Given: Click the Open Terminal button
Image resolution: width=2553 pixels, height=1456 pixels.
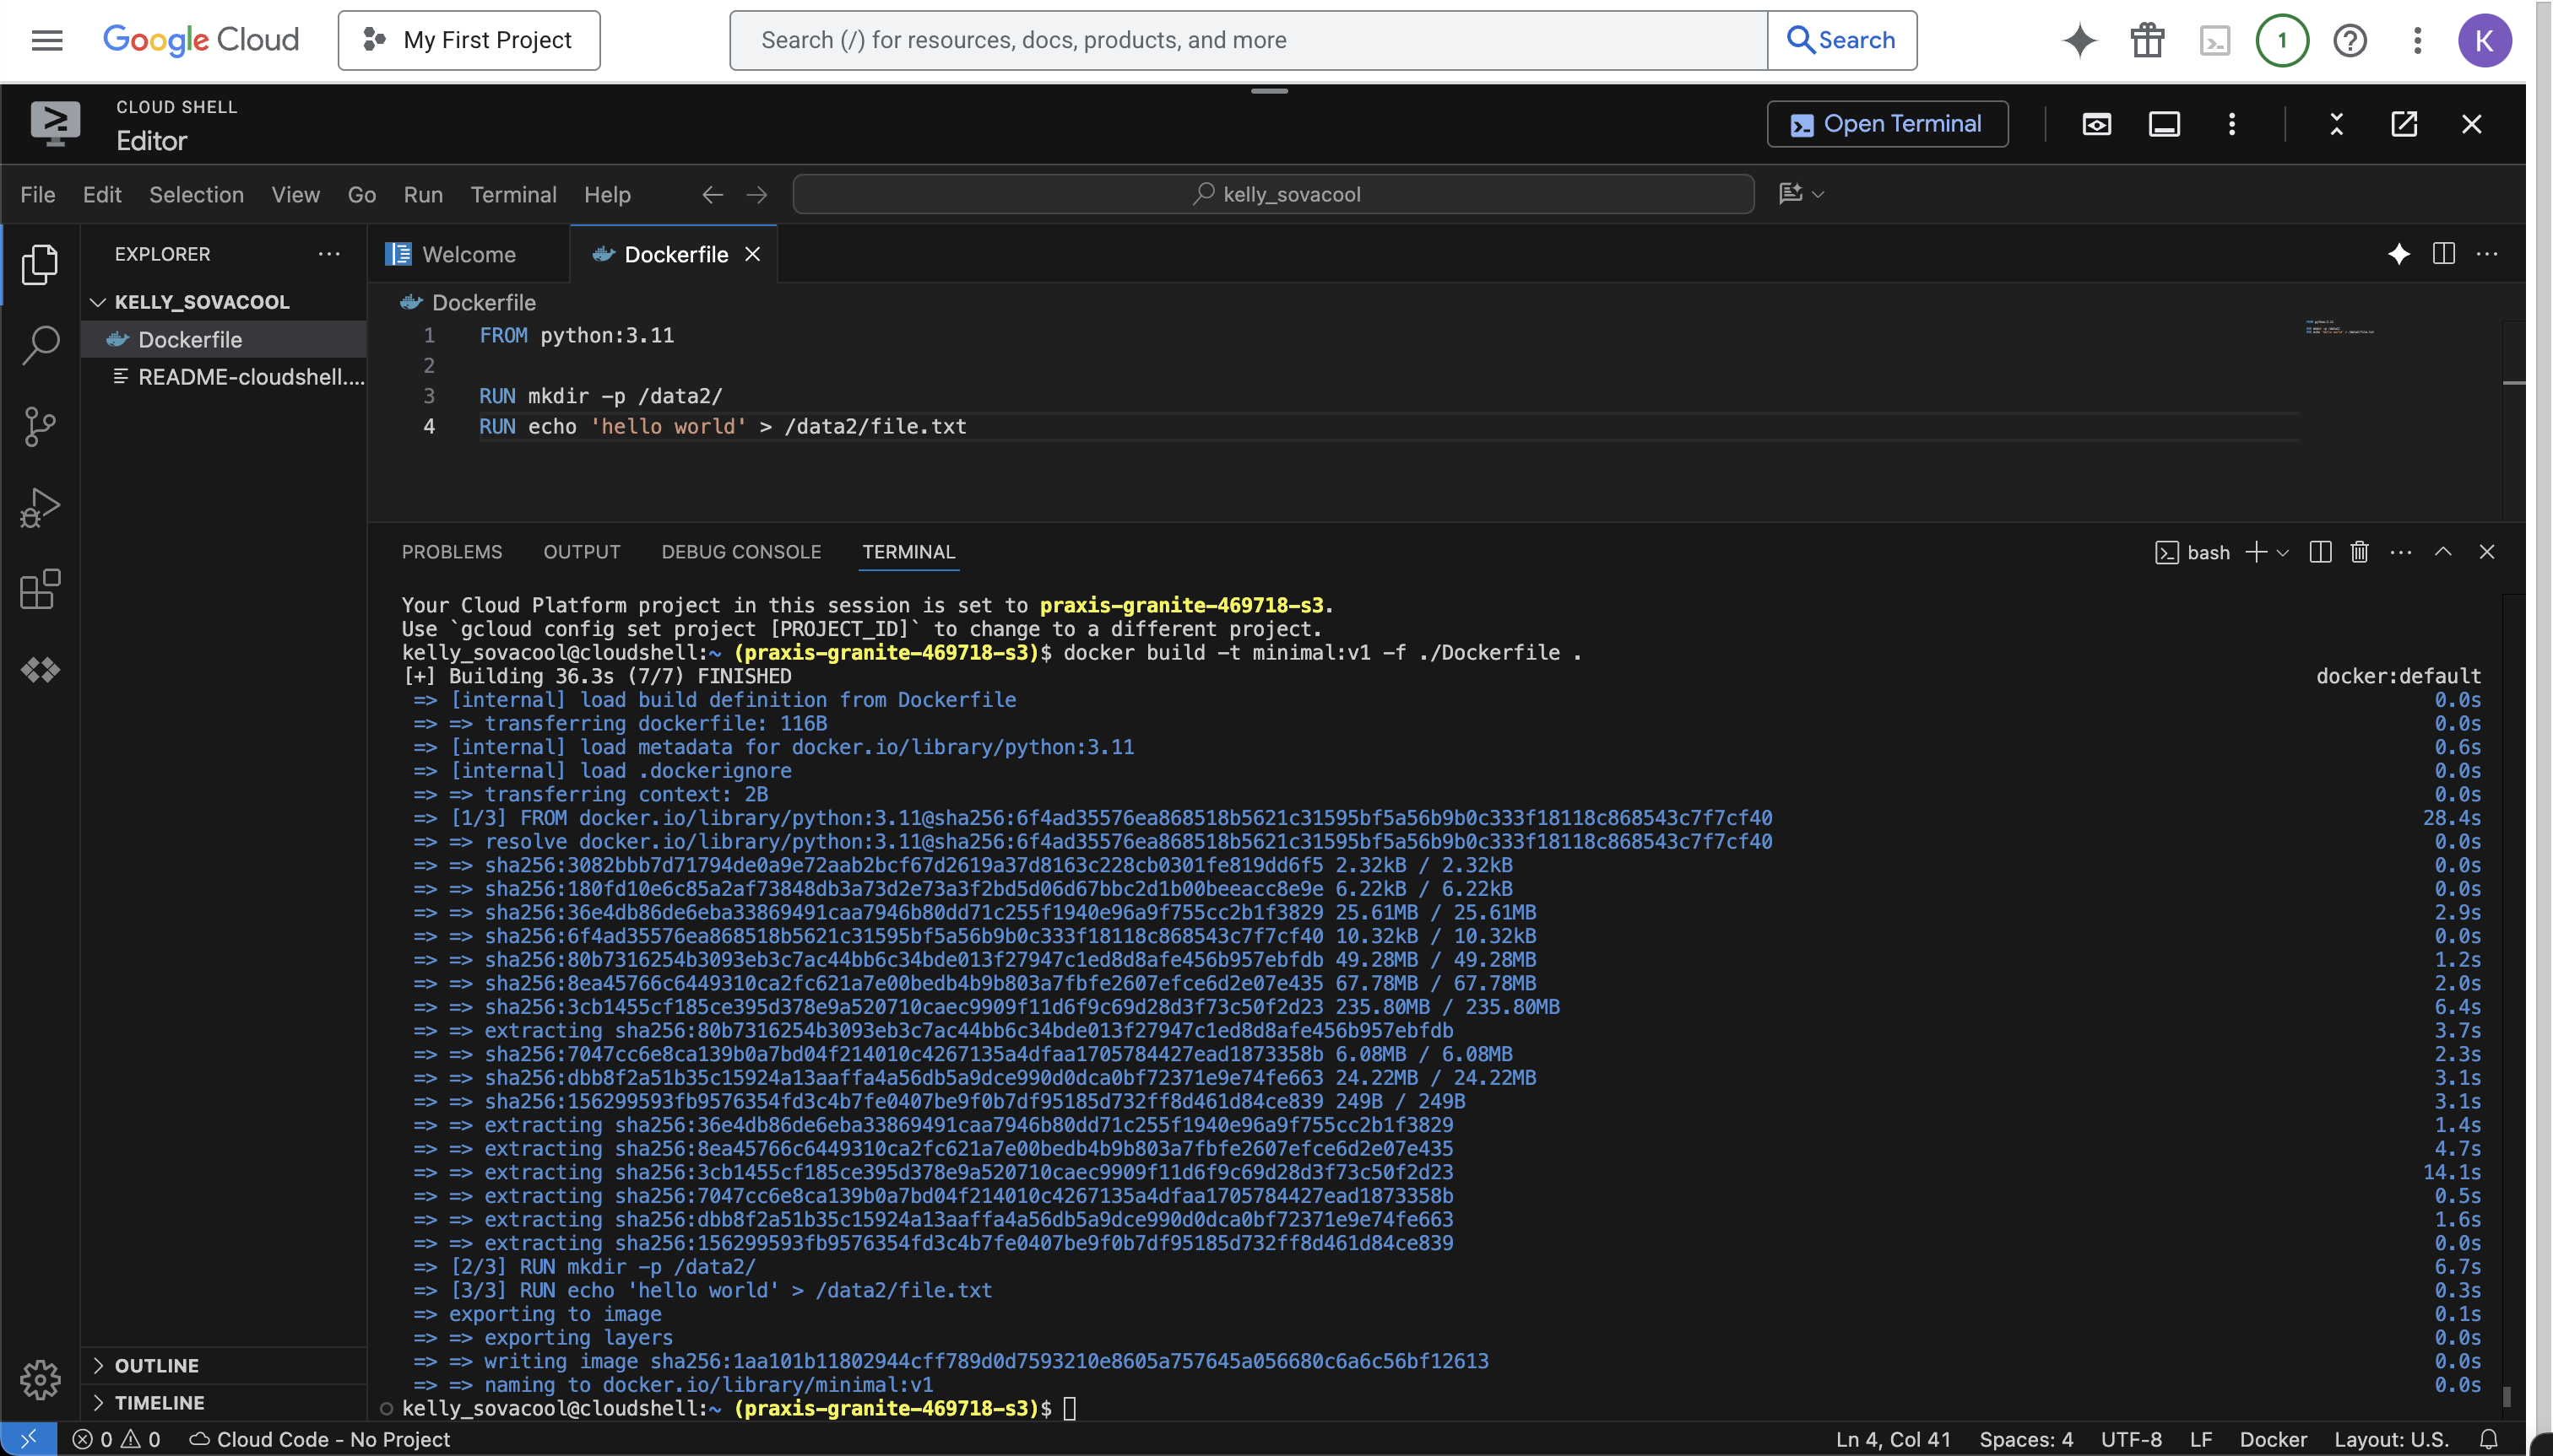Looking at the screenshot, I should 1887,124.
